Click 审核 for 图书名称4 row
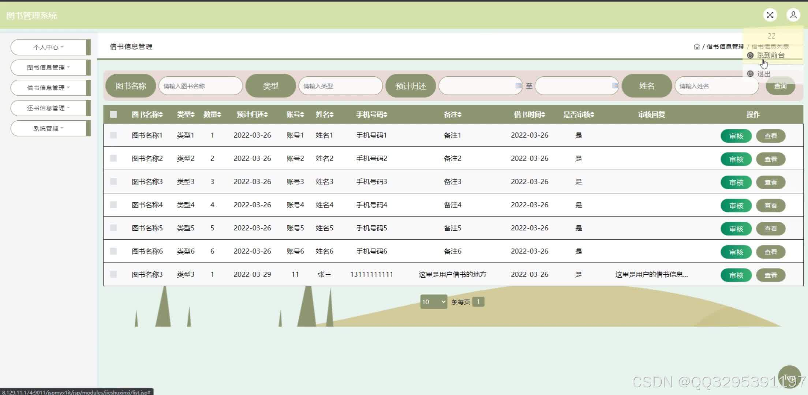The image size is (808, 395). coord(736,206)
